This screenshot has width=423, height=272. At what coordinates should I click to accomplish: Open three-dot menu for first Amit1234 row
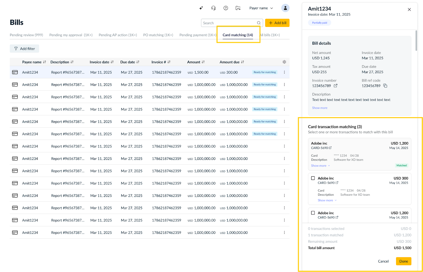click(x=284, y=72)
